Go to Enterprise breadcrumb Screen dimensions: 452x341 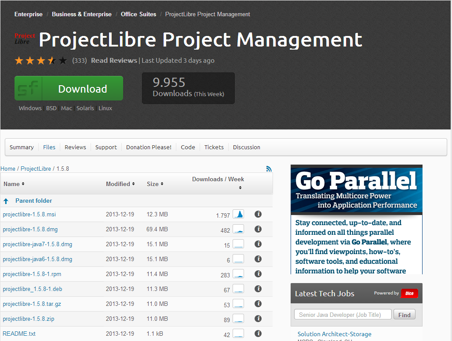point(28,14)
